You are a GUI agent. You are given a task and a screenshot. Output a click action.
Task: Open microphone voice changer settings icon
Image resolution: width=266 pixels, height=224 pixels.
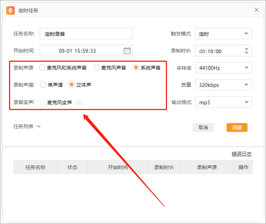click(x=79, y=102)
